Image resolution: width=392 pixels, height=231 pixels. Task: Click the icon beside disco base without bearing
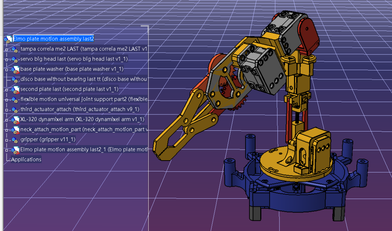pos(15,80)
